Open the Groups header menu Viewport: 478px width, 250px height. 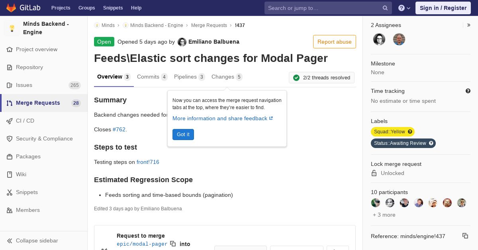86,8
